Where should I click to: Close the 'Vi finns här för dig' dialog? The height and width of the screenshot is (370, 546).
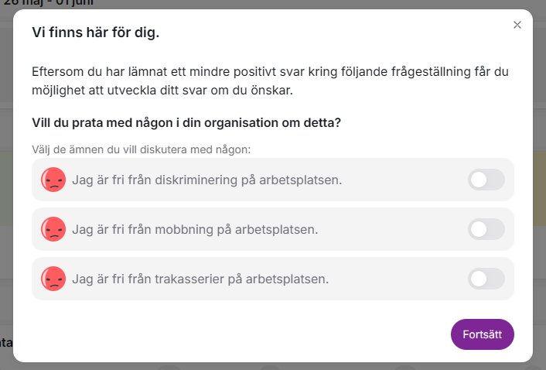click(517, 25)
